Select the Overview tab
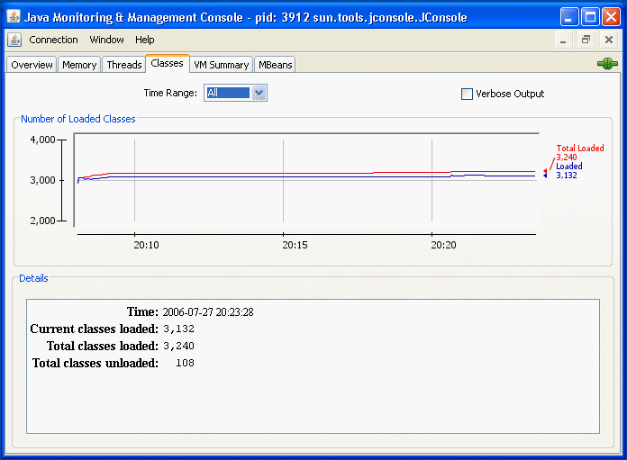Image resolution: width=627 pixels, height=460 pixels. tap(32, 65)
